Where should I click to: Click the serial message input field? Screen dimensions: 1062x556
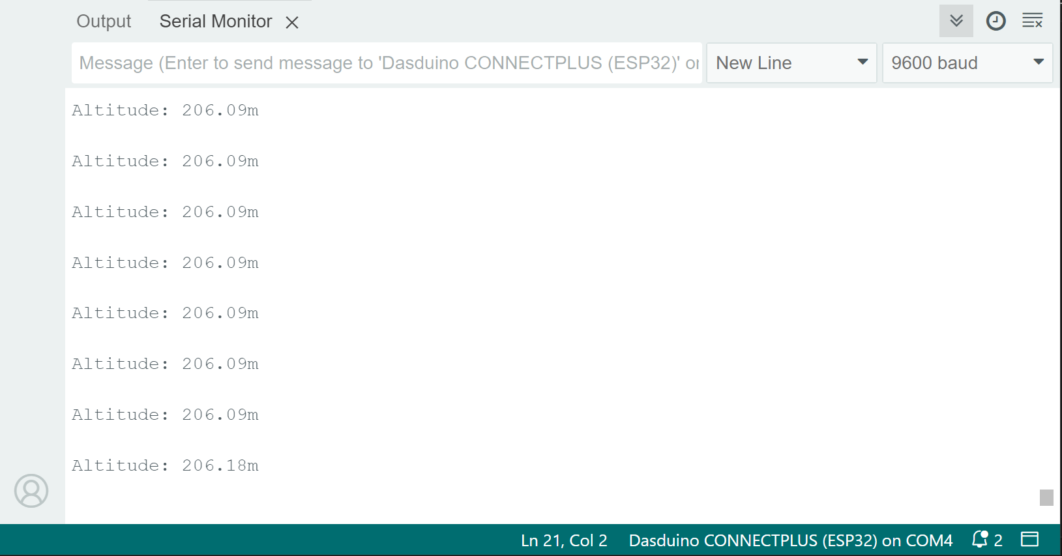[x=386, y=63]
